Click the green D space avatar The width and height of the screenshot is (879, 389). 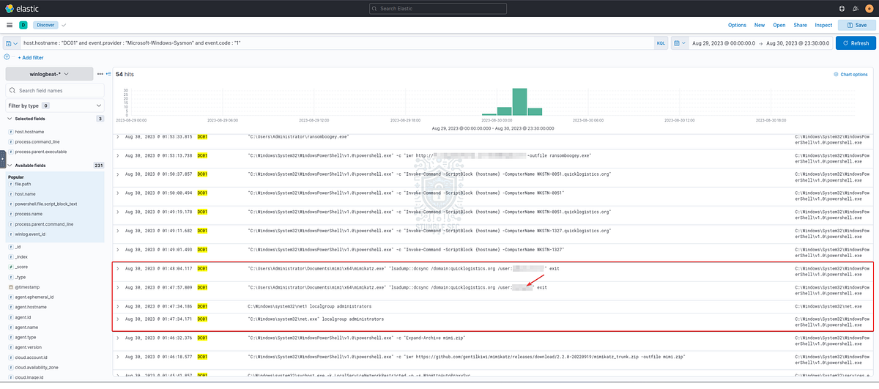tap(23, 25)
